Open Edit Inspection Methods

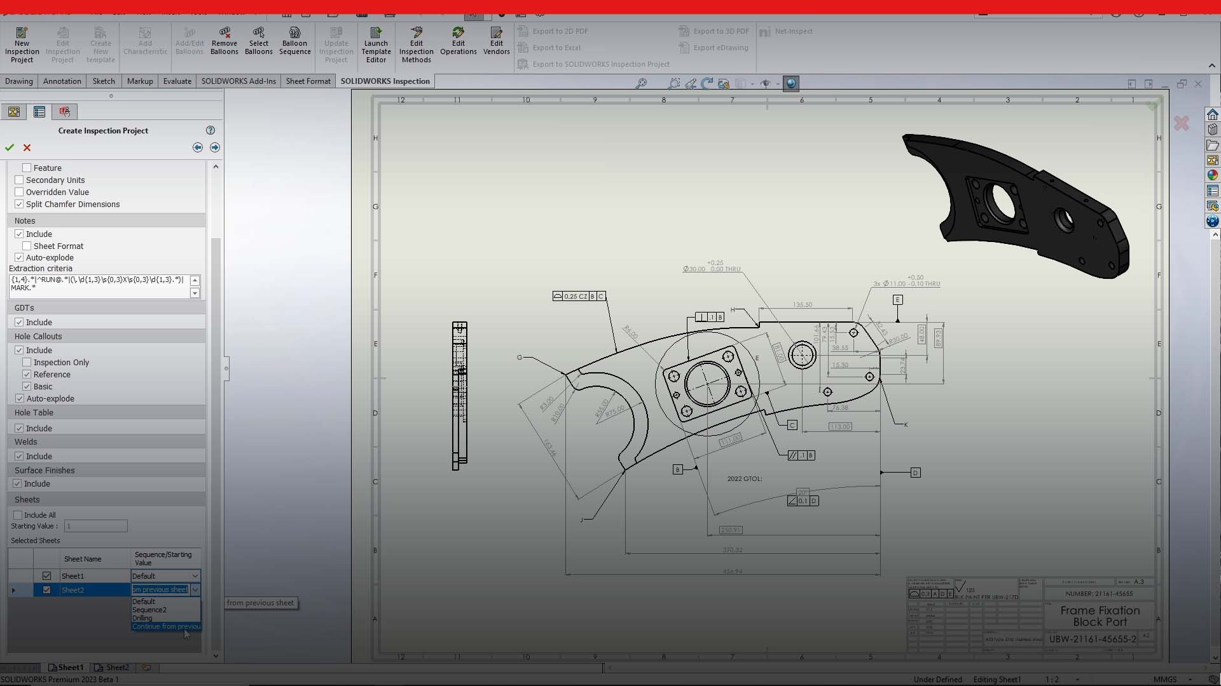417,43
